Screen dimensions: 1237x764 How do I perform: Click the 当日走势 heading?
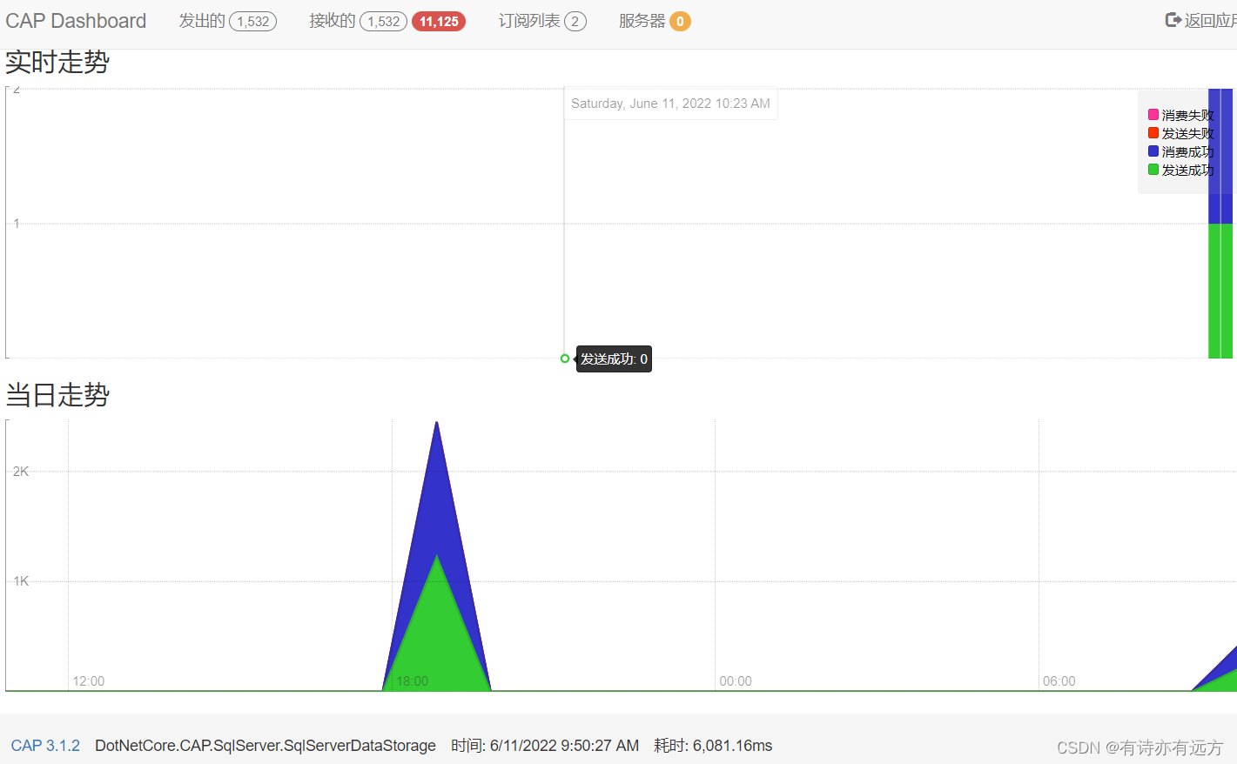click(x=57, y=395)
